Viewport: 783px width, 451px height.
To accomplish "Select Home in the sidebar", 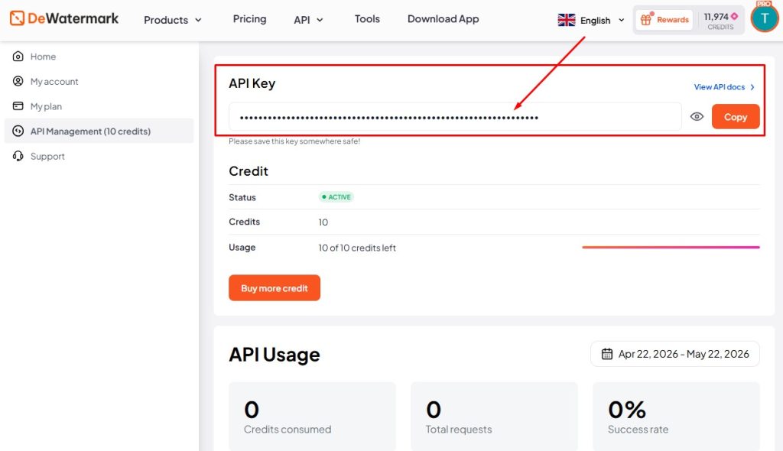I will tap(99, 57).
